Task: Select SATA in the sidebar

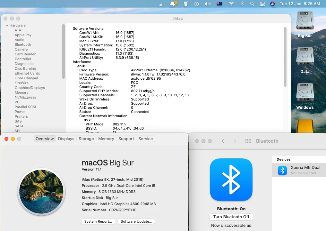Action: point(19,126)
